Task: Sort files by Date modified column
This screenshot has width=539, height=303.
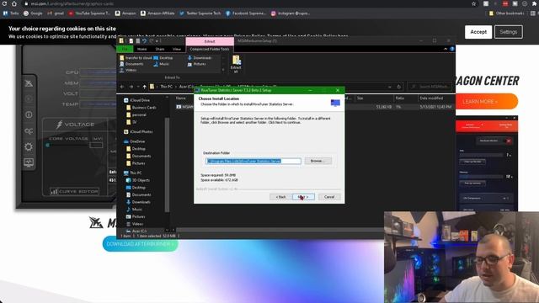Action: click(431, 98)
